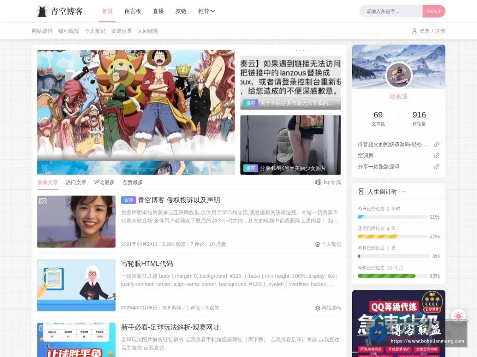
Task: Click the 网站源码 tag on 写轮眼 post
Action: [x=331, y=308]
